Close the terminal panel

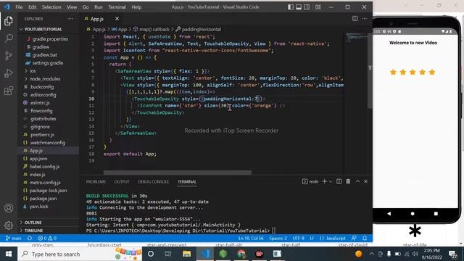click(x=365, y=181)
